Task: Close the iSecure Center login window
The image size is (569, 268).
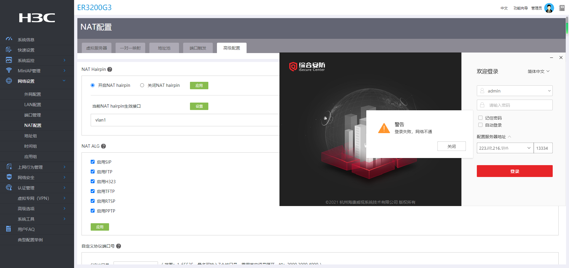Action: coord(561,58)
